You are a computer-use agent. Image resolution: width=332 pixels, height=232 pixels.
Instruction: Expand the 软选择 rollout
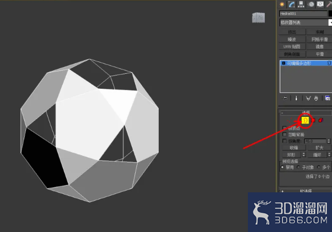306,191
